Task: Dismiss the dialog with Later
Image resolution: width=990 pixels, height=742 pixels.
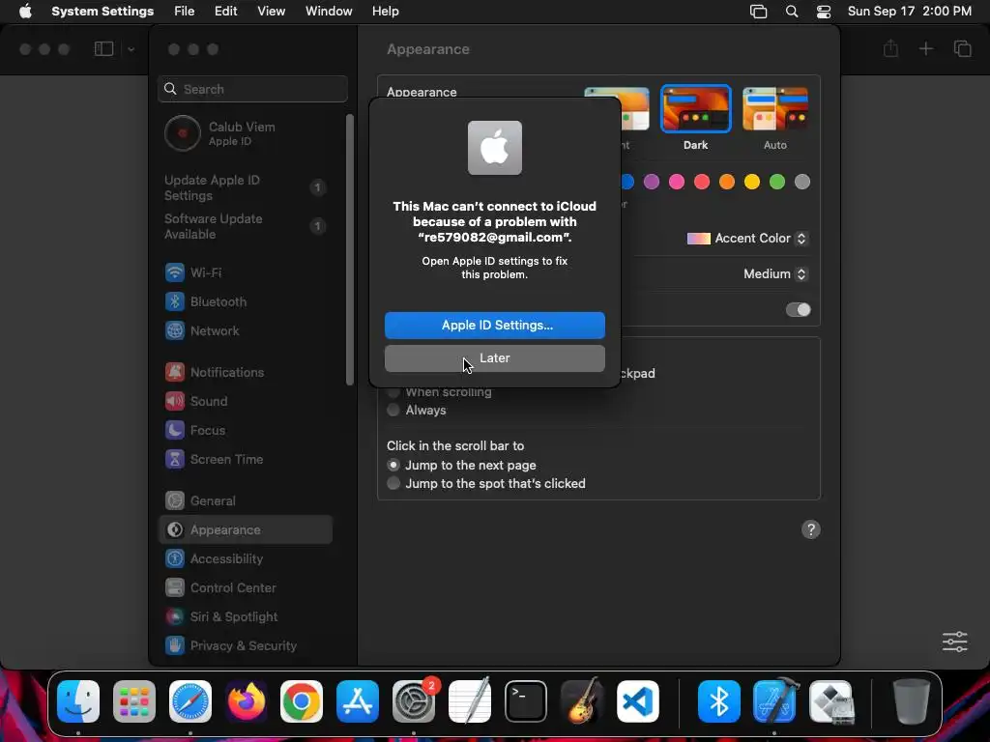Action: (x=495, y=358)
